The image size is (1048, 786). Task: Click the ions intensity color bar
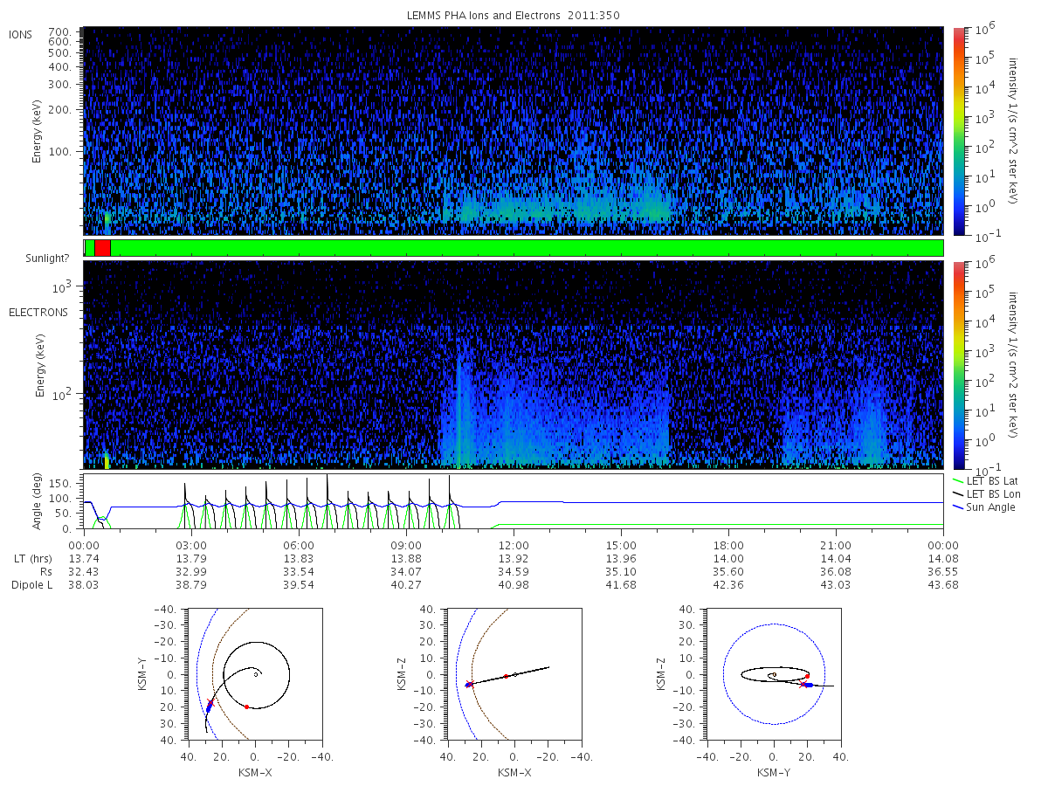957,131
